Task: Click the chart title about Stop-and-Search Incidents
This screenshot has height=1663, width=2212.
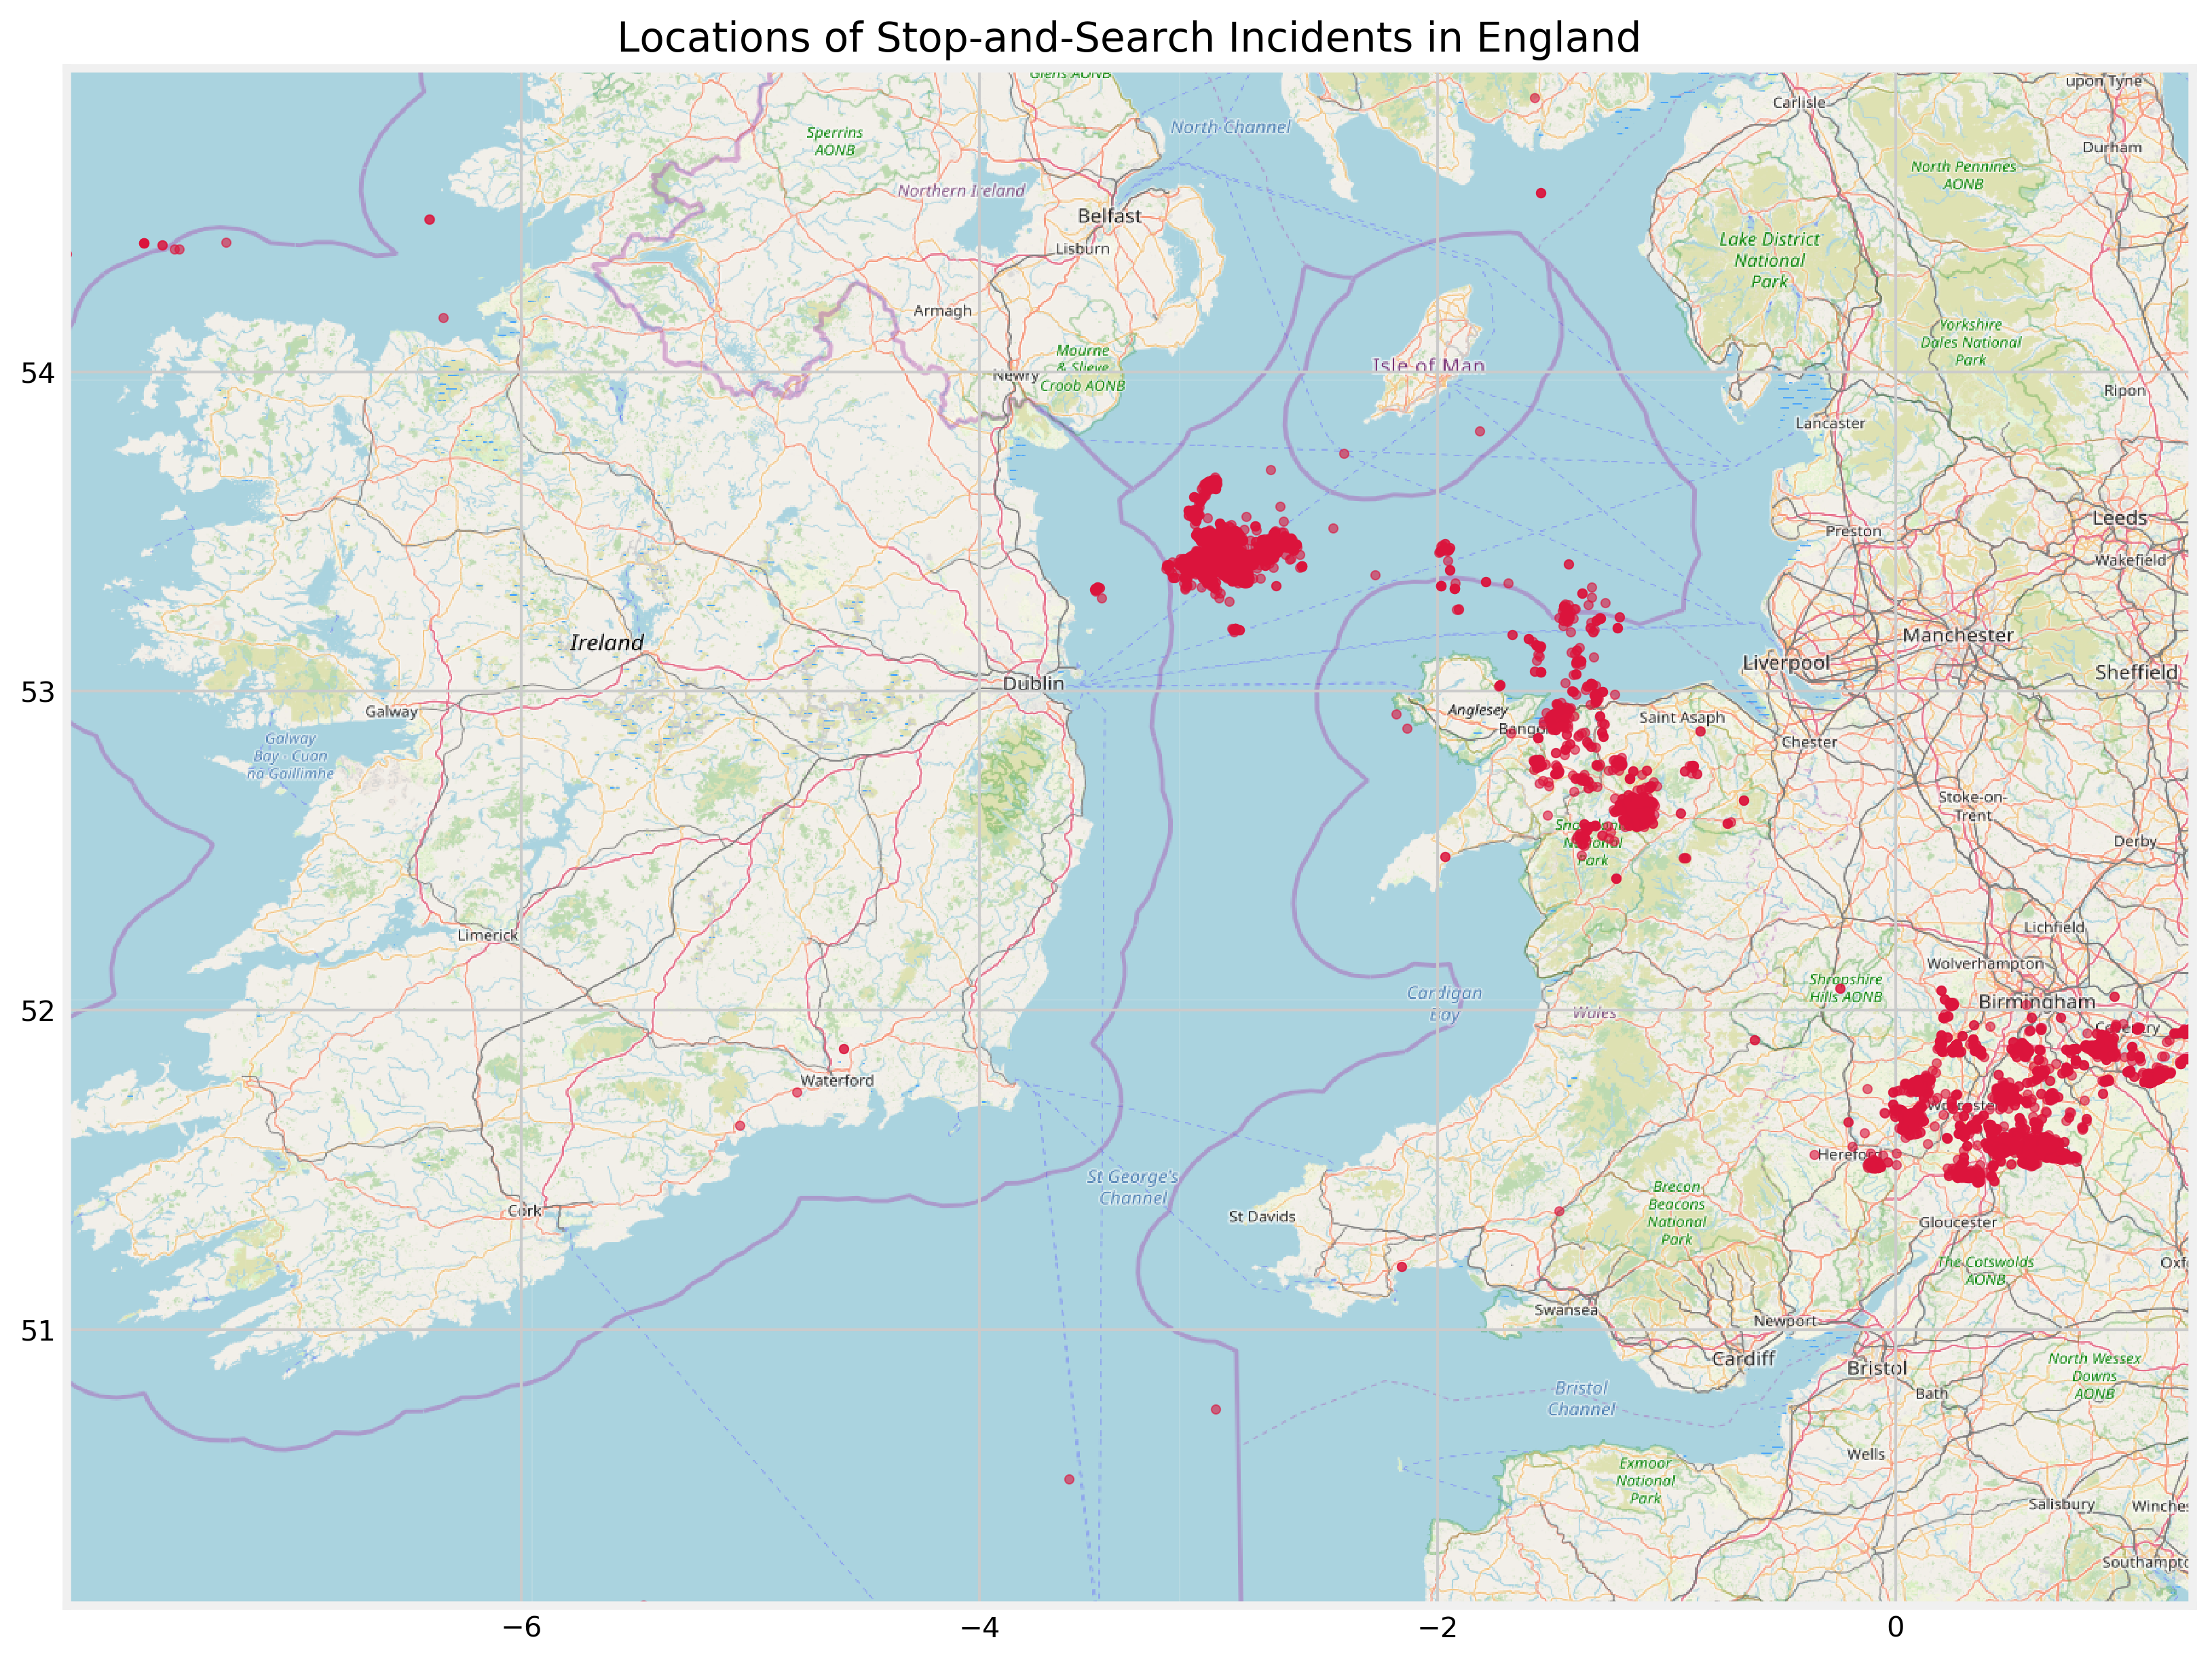Action: pos(1128,38)
